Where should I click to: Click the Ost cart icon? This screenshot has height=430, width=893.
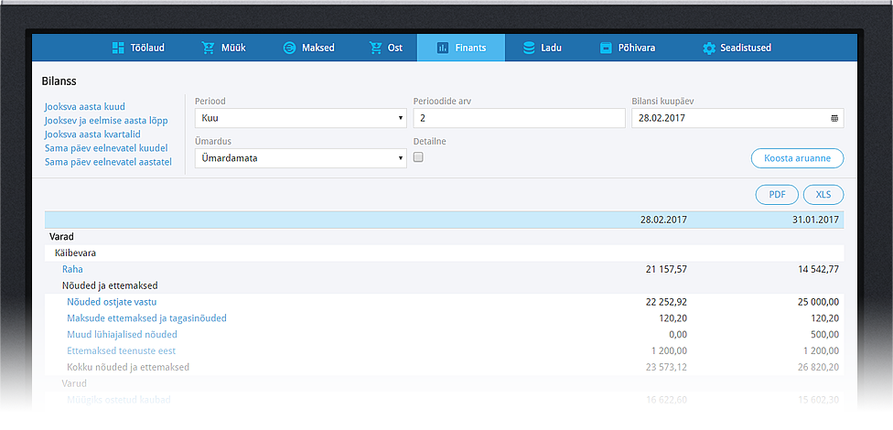coord(375,48)
